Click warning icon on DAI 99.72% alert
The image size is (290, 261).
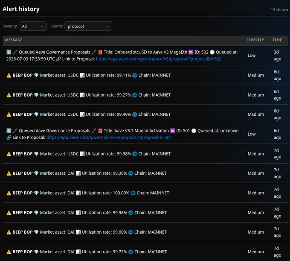click(x=9, y=252)
